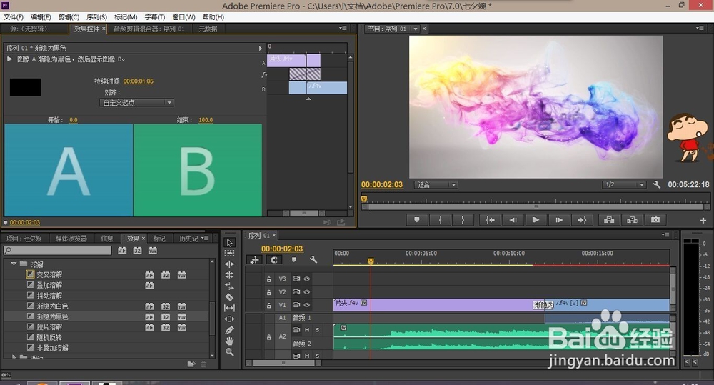Filter effects by YUV icon
This screenshot has width=714, height=385.
(x=153, y=250)
